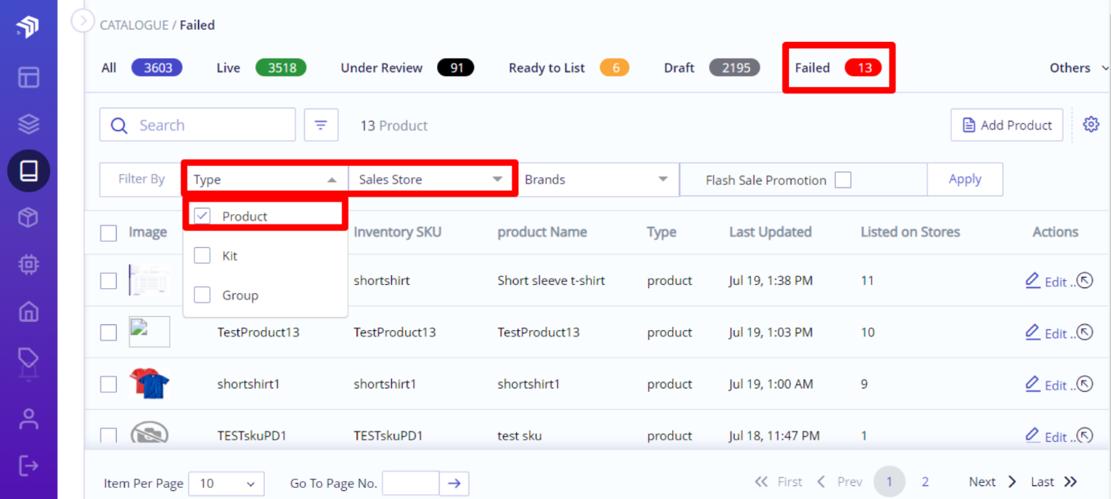Click the Short sleeve t-shirt thumbnail
The image size is (1111, 499).
(150, 280)
